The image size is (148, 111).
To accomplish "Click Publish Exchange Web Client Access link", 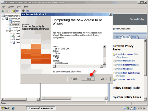I will click(127, 56).
